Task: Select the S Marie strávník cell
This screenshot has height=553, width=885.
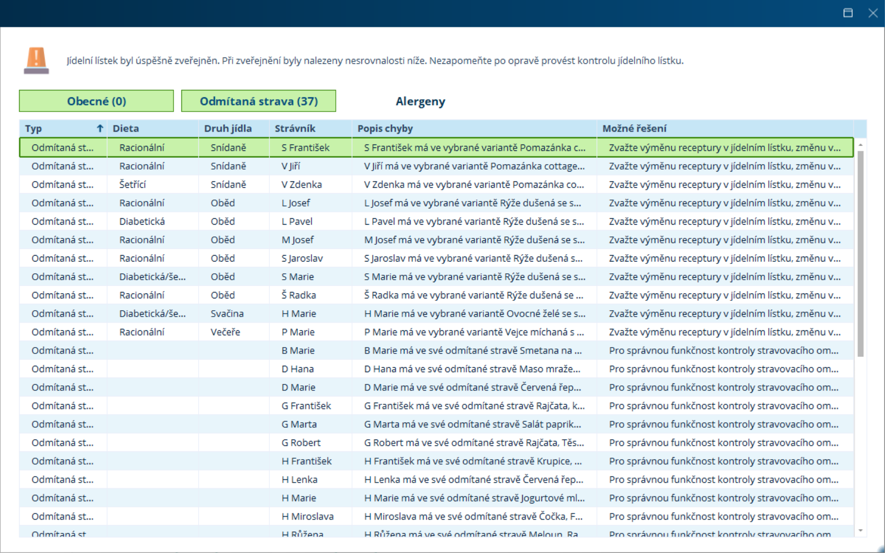Action: [311, 277]
